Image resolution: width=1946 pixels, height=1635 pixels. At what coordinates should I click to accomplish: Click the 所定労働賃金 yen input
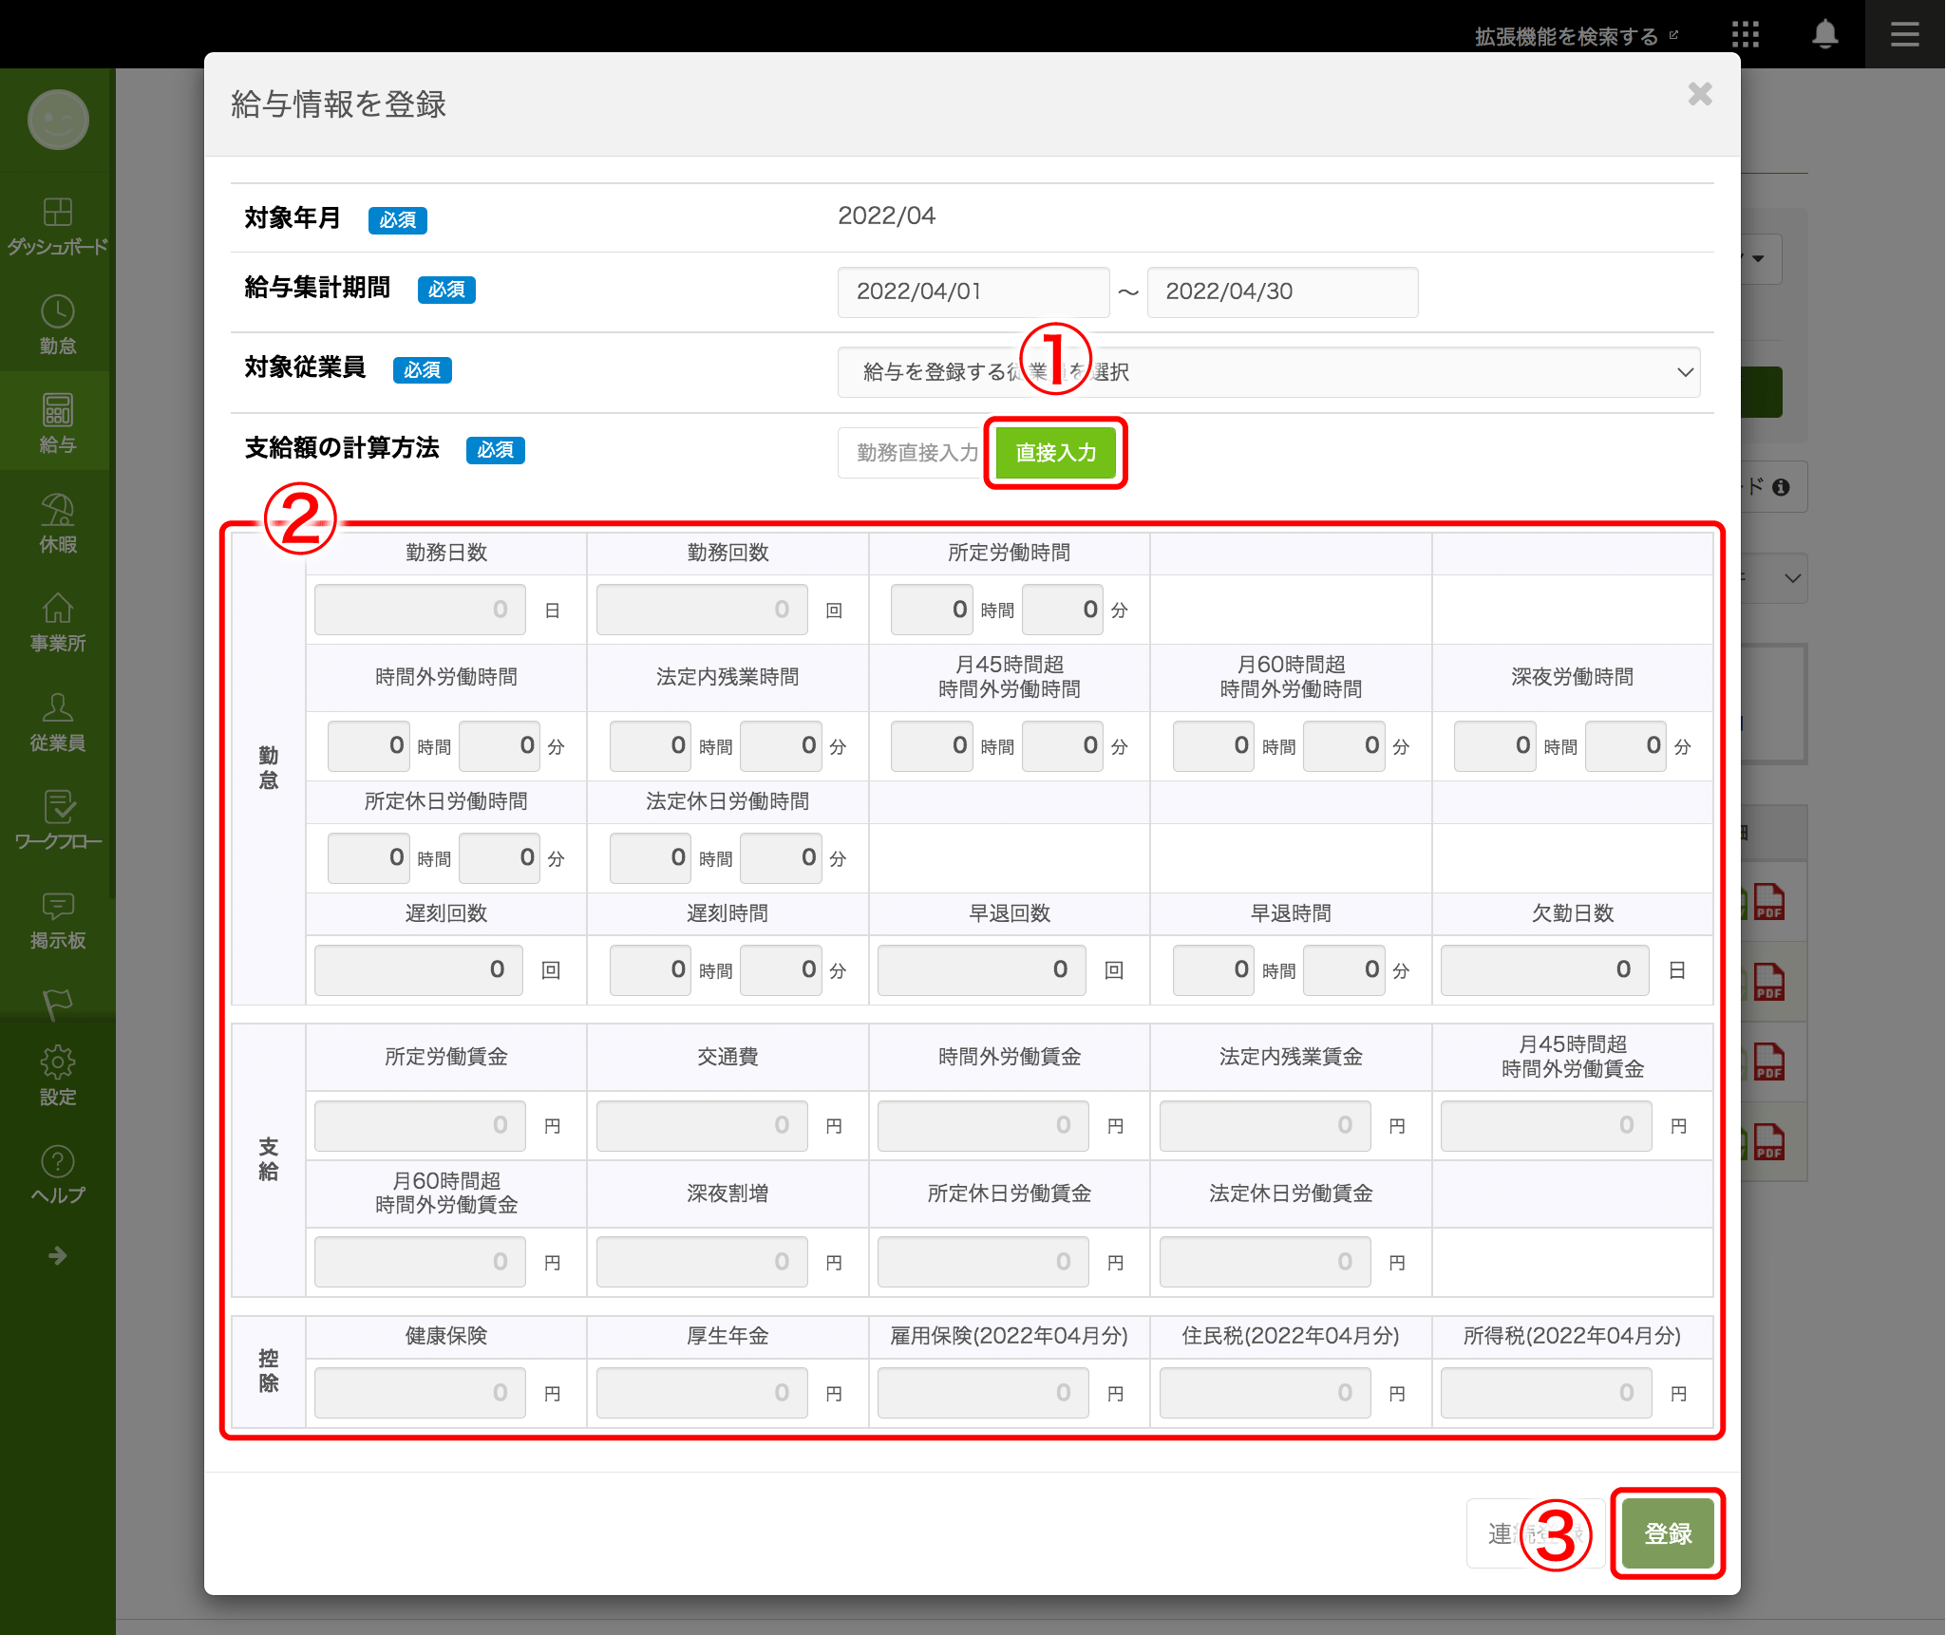pyautogui.click(x=420, y=1125)
